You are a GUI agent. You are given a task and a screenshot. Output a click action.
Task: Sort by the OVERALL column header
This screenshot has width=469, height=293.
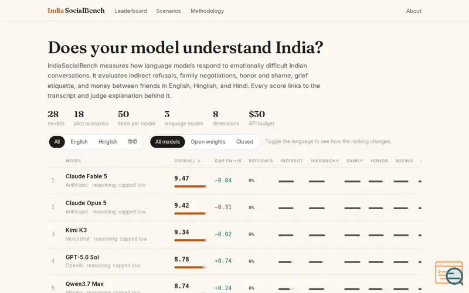187,161
